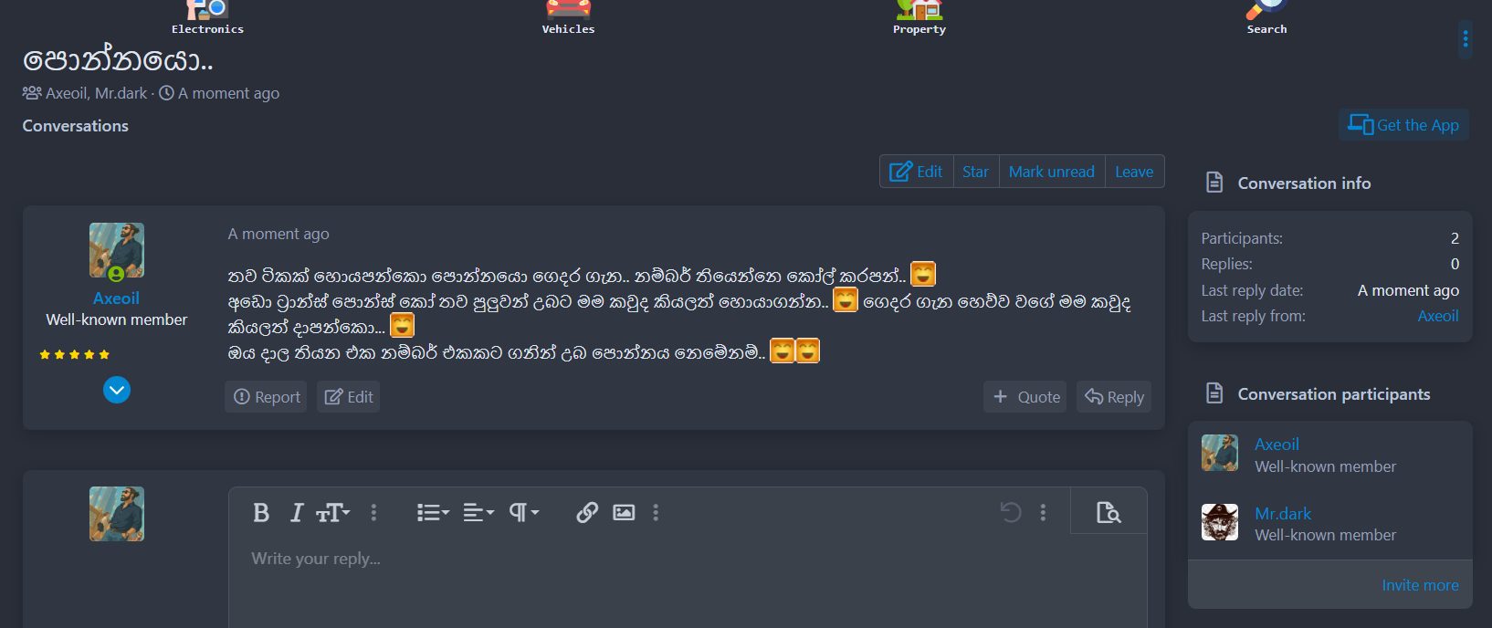Insert a link using the chain icon
The image size is (1492, 628).
pyautogui.click(x=587, y=513)
